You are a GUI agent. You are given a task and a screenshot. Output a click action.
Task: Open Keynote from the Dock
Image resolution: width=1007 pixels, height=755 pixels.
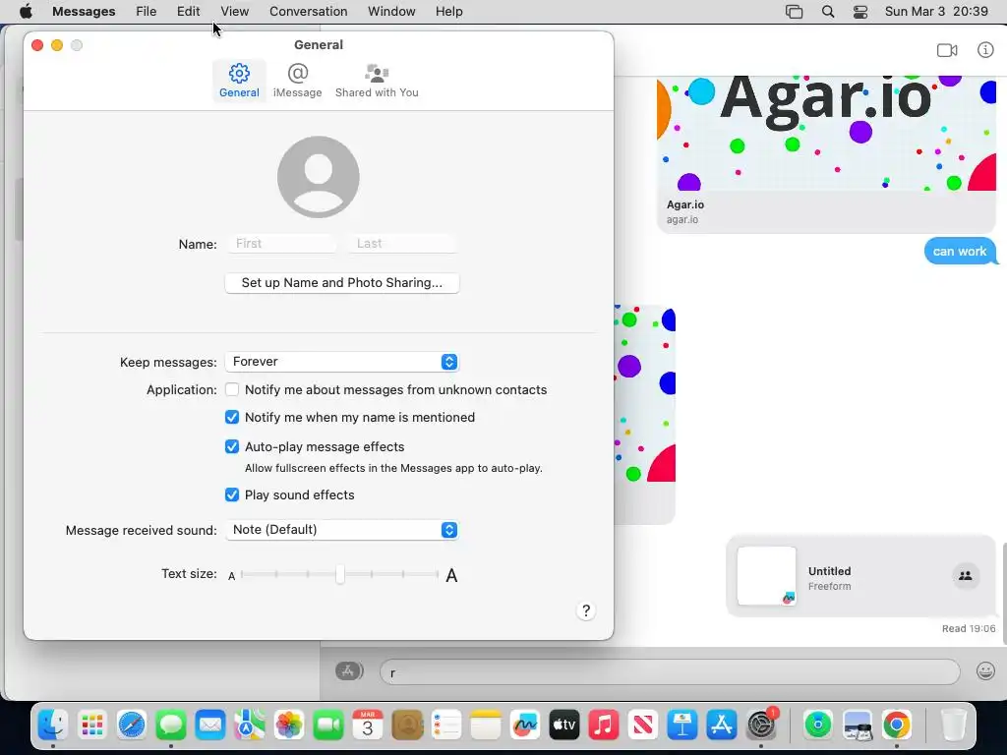[682, 726]
